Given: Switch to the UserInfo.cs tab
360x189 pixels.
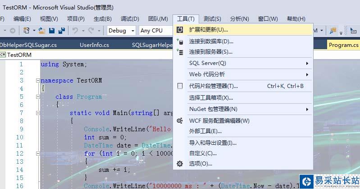Looking at the screenshot, I should pyautogui.click(x=94, y=45).
